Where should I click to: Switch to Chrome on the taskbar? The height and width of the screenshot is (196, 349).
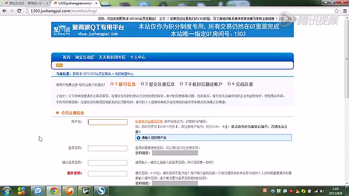[x=53, y=191]
